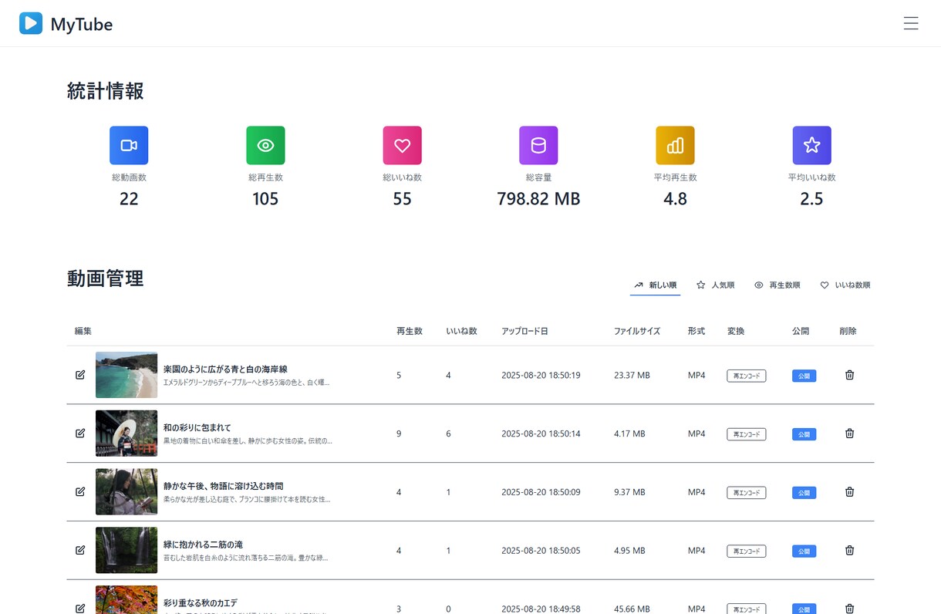Click the MyTube site title
This screenshot has height=614, width=941.
82,24
